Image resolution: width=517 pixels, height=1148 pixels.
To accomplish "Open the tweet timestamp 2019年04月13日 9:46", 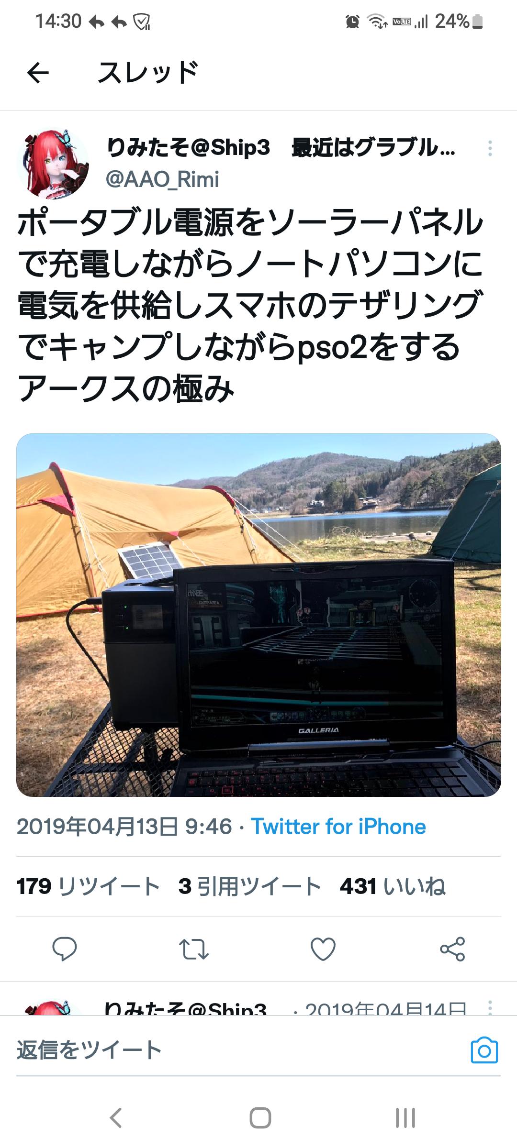I will coord(124,827).
